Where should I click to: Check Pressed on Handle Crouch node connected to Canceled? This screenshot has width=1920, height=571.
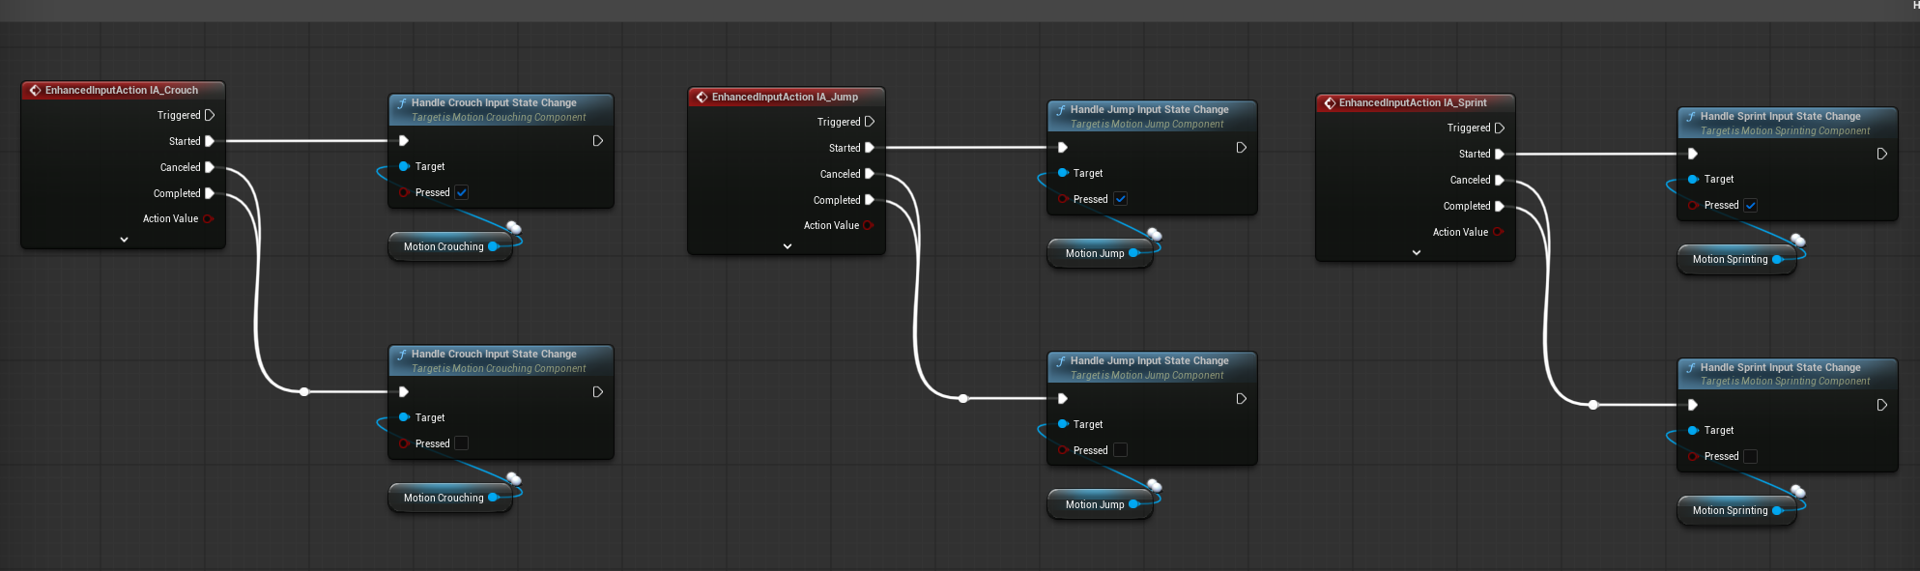click(x=462, y=443)
